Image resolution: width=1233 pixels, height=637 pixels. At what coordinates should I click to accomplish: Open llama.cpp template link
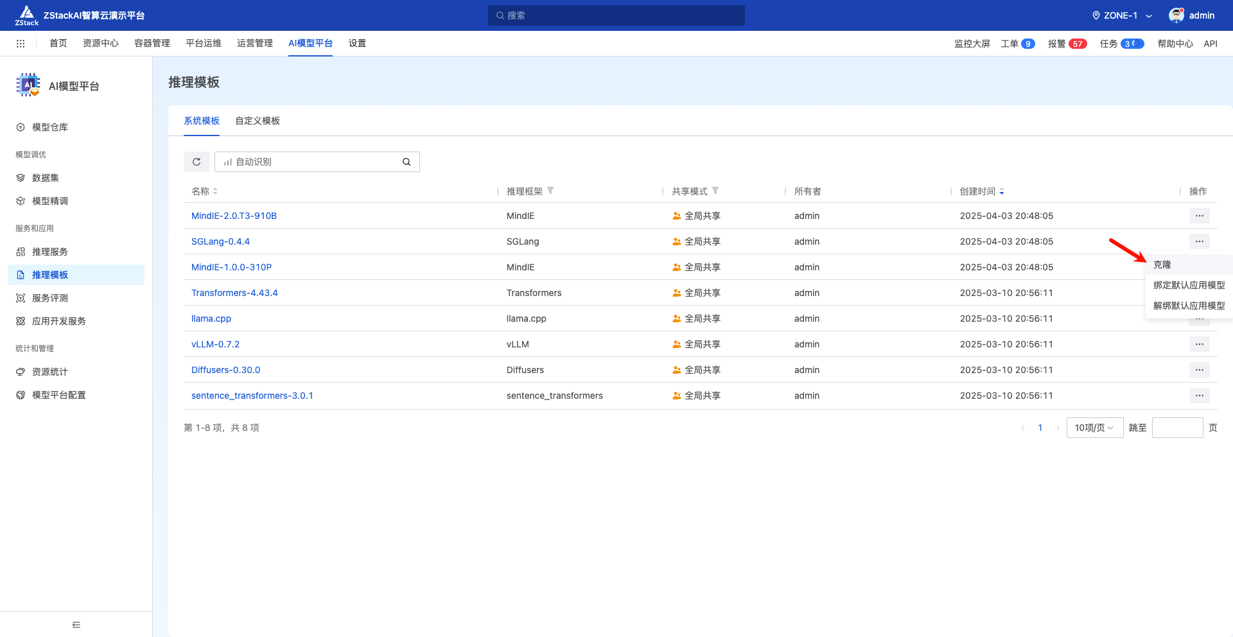point(211,318)
